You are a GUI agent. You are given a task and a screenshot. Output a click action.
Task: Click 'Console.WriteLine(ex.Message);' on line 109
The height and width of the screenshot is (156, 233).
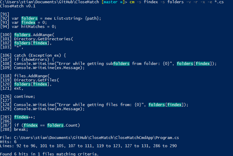(49, 68)
